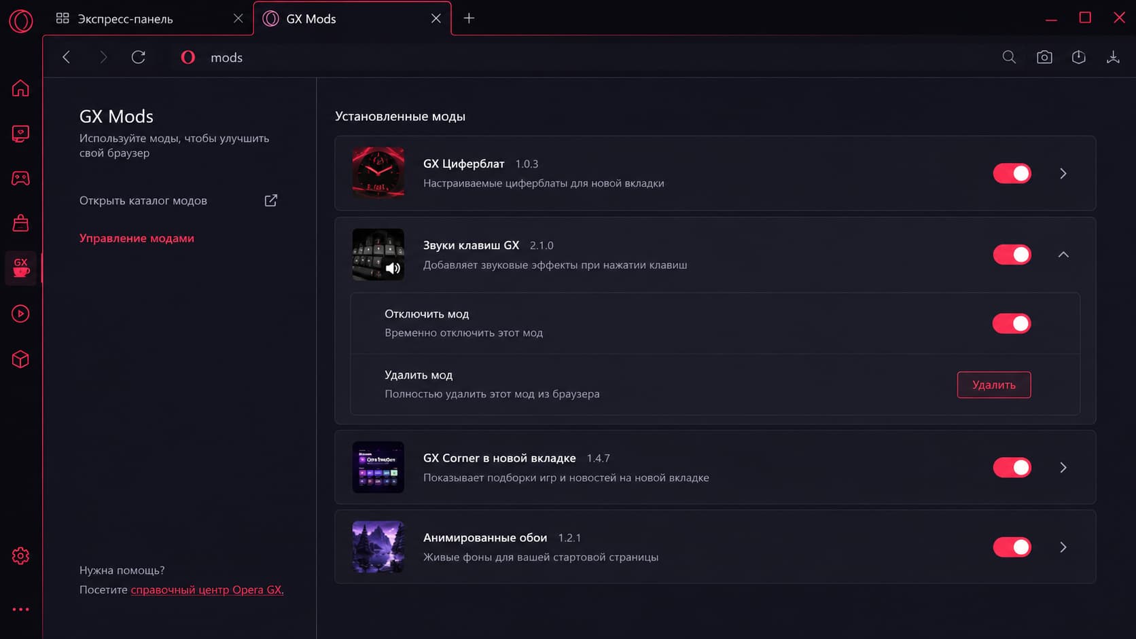This screenshot has width=1136, height=639.
Task: Go back to the previous page
Action: point(67,57)
